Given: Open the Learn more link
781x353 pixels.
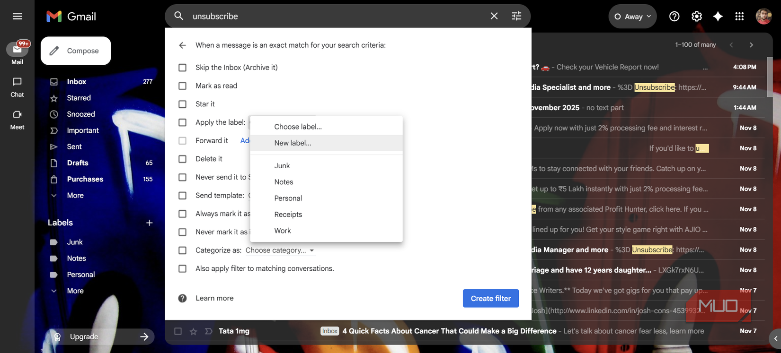Looking at the screenshot, I should pos(214,298).
